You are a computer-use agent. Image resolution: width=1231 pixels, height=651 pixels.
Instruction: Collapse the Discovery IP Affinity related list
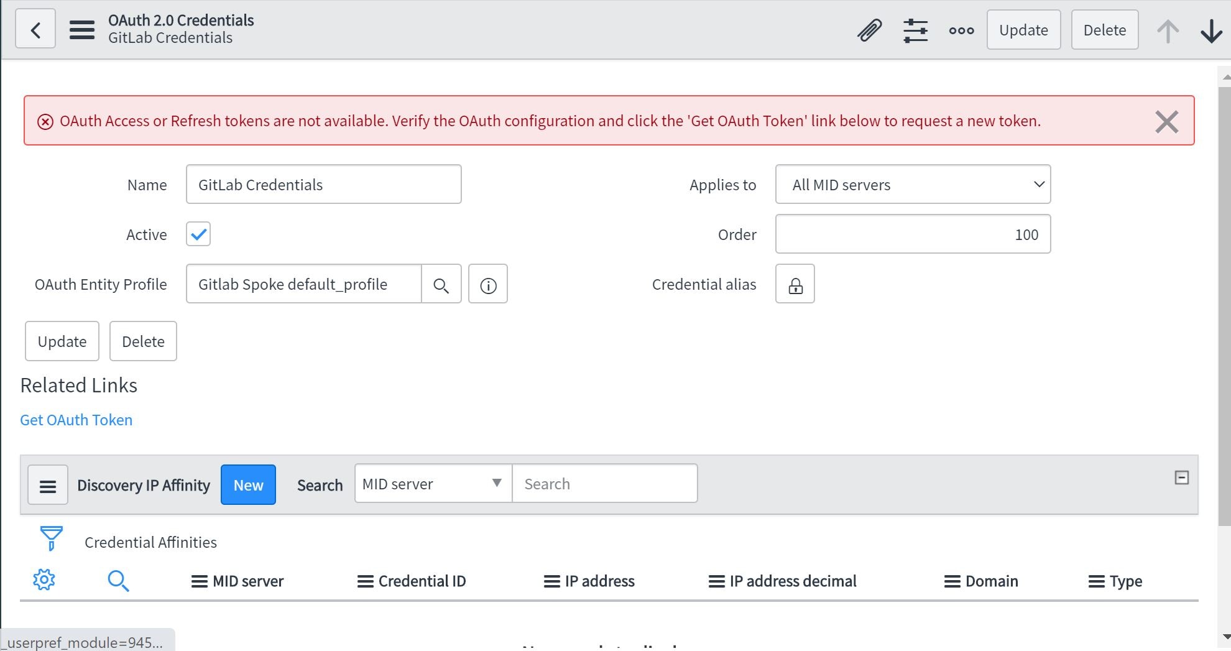tap(1182, 478)
